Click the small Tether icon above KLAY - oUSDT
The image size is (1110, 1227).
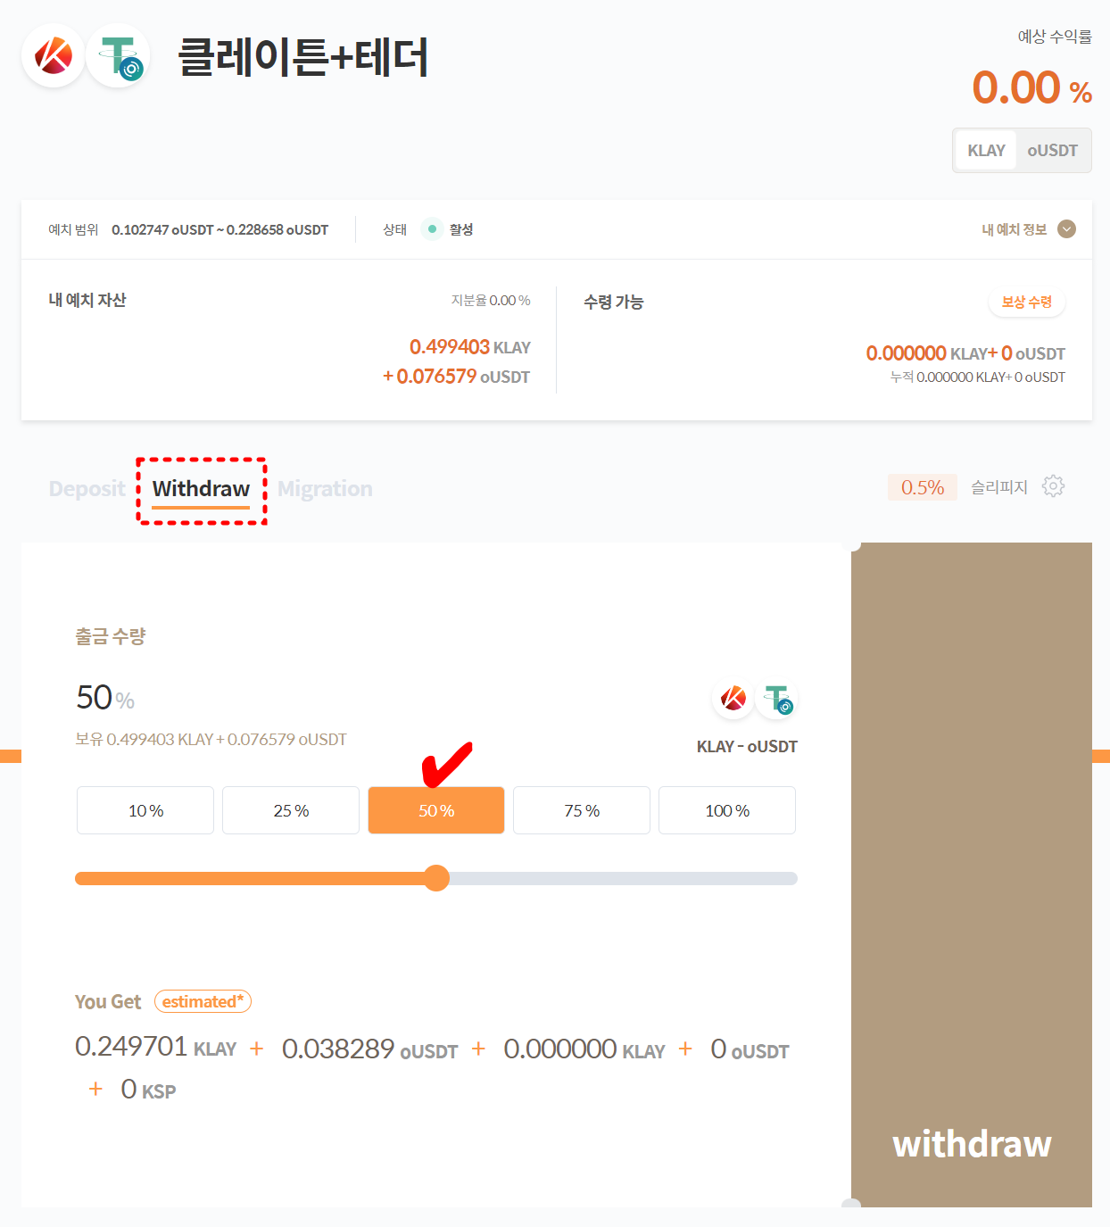775,699
